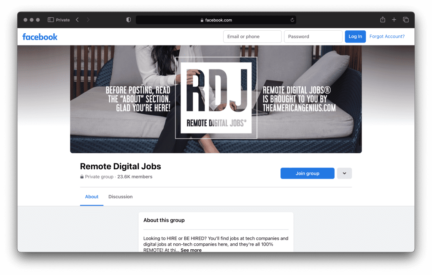Image resolution: width=432 pixels, height=275 pixels.
Task: Click the forward navigation arrow
Action: pos(88,19)
